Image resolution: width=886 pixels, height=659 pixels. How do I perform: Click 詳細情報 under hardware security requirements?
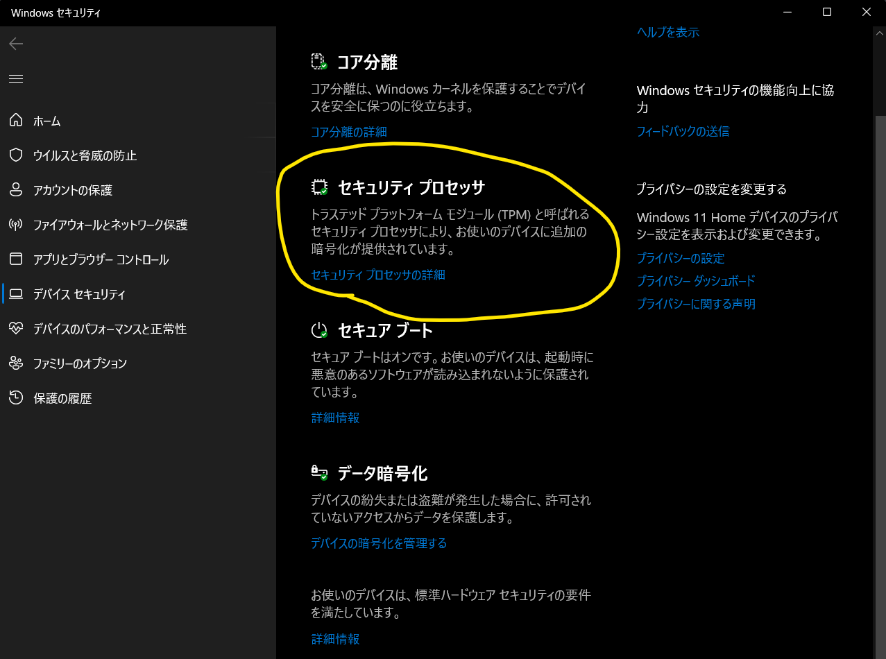(x=335, y=639)
